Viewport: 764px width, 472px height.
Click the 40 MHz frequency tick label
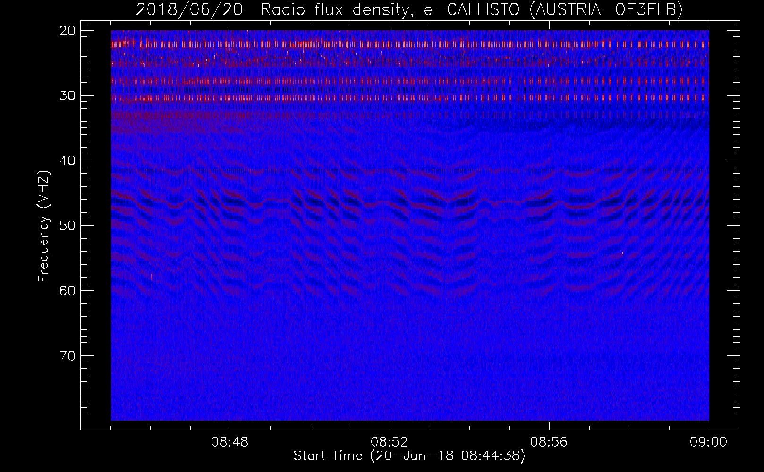[x=68, y=160]
